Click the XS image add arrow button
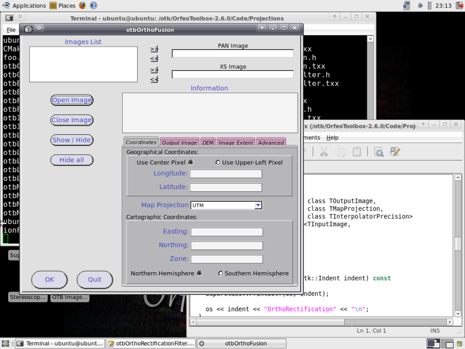This screenshot has height=349, width=465. click(154, 70)
